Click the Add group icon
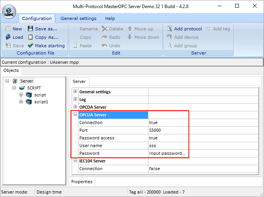The image size is (264, 197). (170, 45)
